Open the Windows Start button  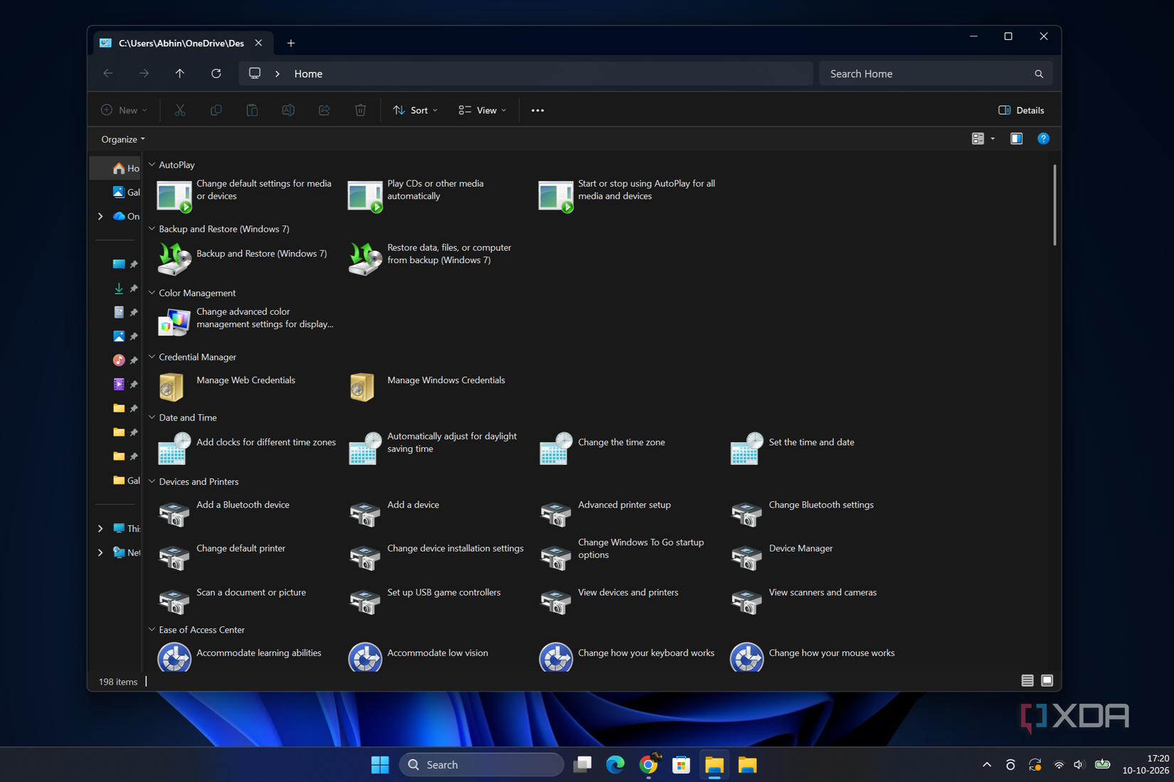point(380,764)
